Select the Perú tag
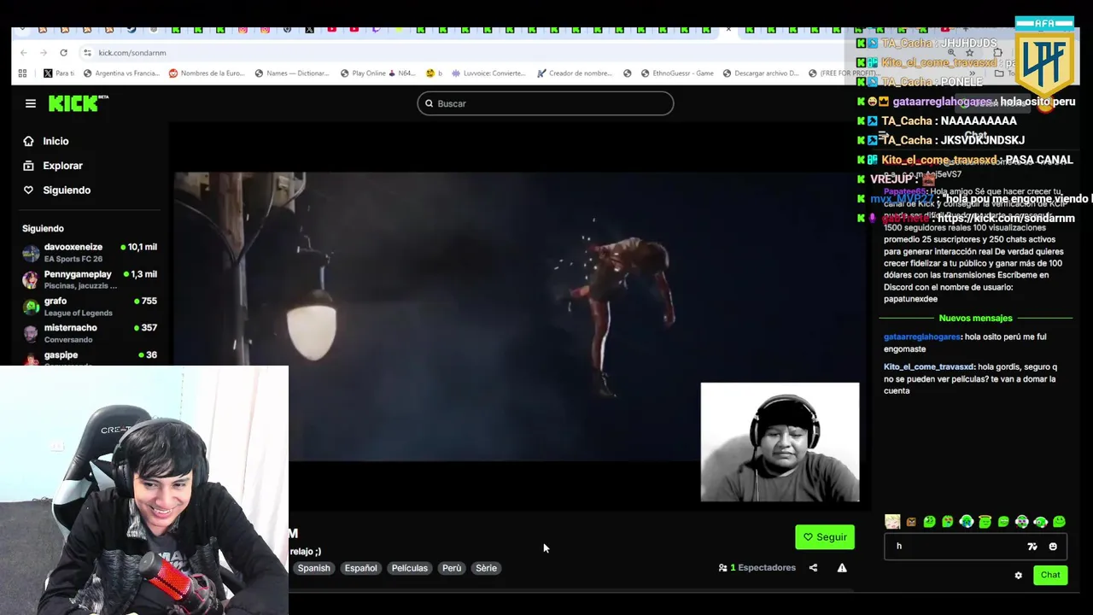The width and height of the screenshot is (1093, 615). (x=452, y=568)
